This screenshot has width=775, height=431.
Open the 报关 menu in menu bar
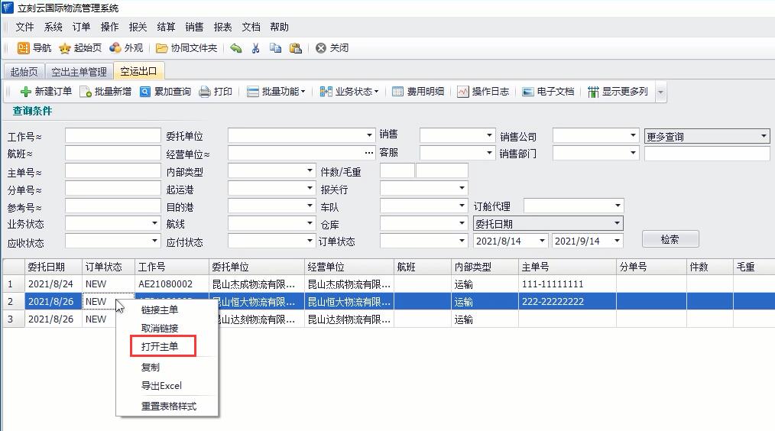pyautogui.click(x=138, y=27)
